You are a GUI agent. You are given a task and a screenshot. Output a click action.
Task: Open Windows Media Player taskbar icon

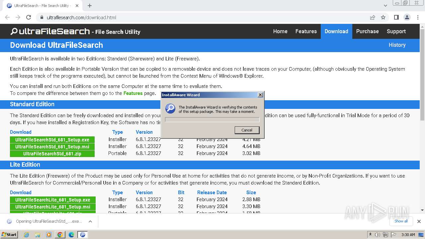pyautogui.click(x=49, y=235)
